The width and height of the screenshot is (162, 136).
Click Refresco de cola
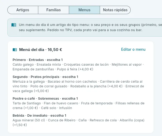[103, 120]
